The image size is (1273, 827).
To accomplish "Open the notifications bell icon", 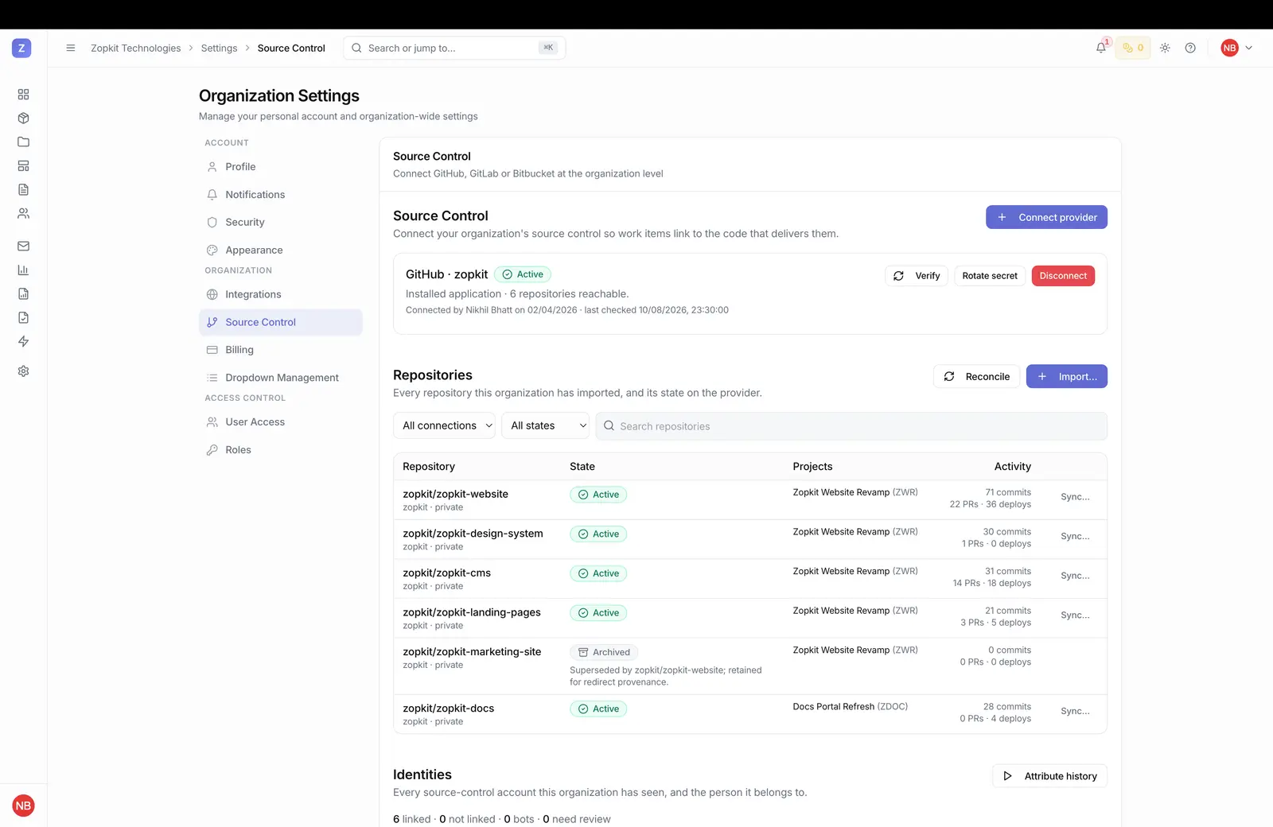I will pos(1101,49).
